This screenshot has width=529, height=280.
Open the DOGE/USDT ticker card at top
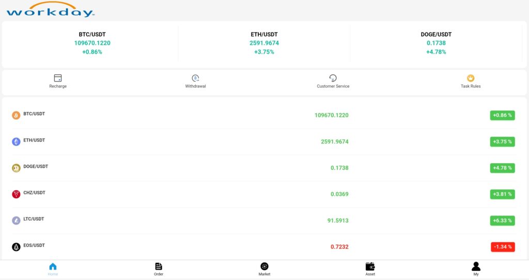(436, 43)
